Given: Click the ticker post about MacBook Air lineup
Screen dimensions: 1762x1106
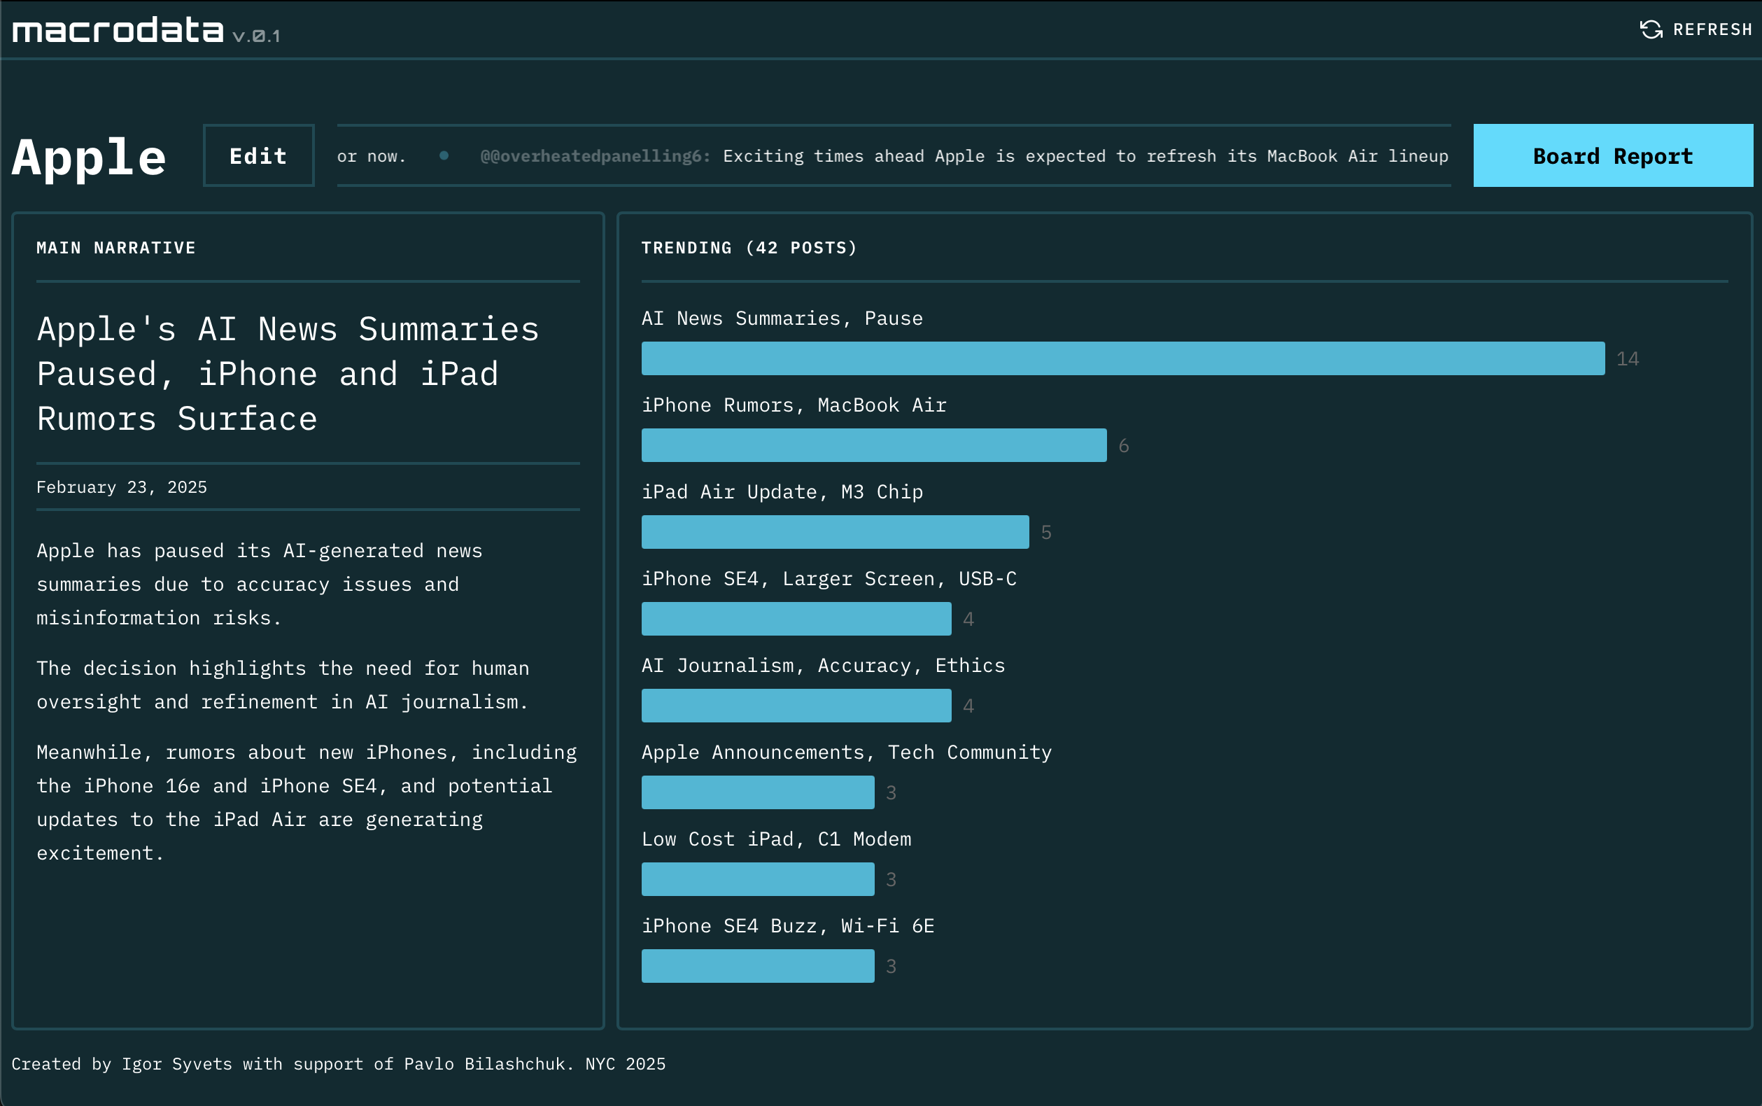Looking at the screenshot, I should (x=1085, y=156).
